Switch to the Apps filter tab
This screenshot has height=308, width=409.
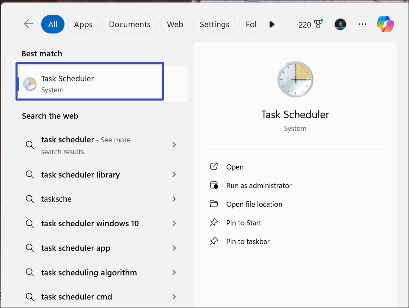pyautogui.click(x=83, y=24)
